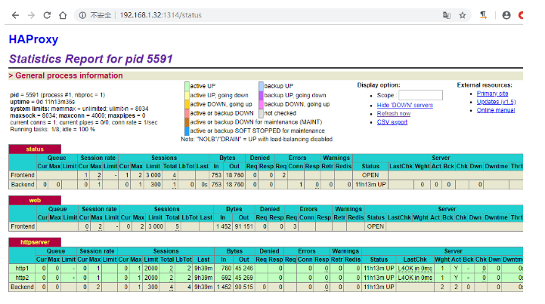Viewport: 545px width, 304px height.
Task: Click the Refresh now link
Action: tap(394, 113)
